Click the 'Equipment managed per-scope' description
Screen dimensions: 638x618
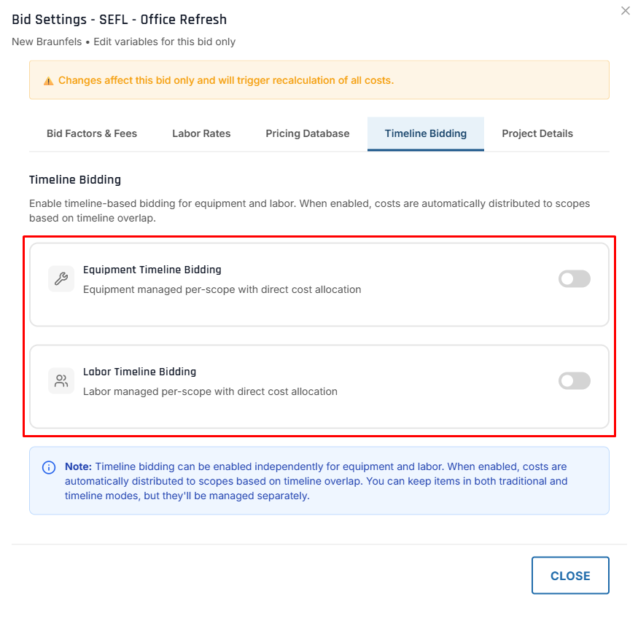[x=222, y=289]
